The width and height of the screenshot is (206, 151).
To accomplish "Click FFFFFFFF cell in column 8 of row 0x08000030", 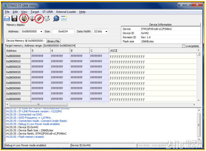I will (x=80, y=72).
